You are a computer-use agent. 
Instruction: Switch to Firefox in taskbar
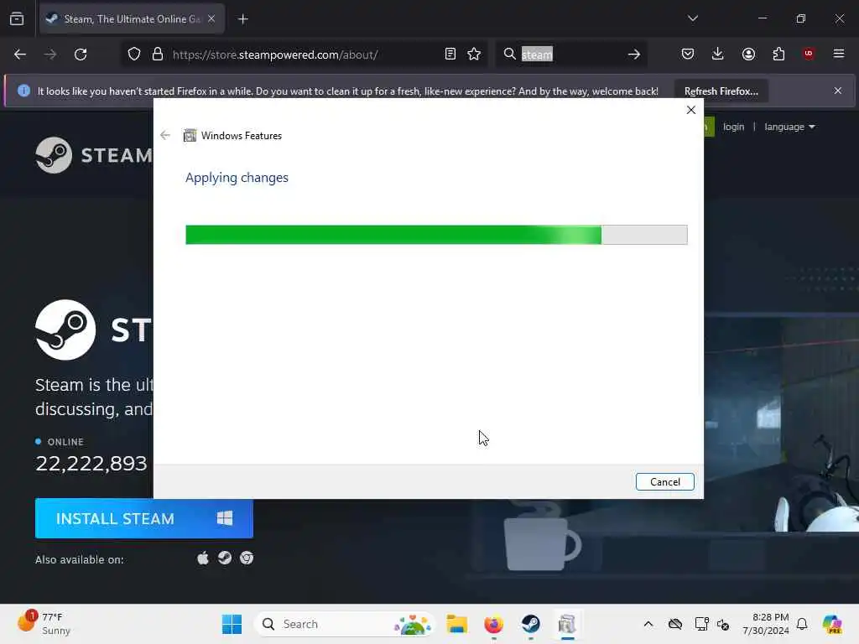click(x=493, y=624)
